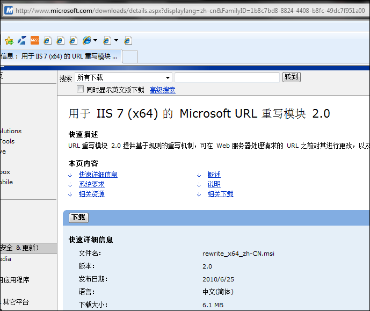370x311 pixels.
Task: Click the language value 中文(简体)
Action: point(218,292)
